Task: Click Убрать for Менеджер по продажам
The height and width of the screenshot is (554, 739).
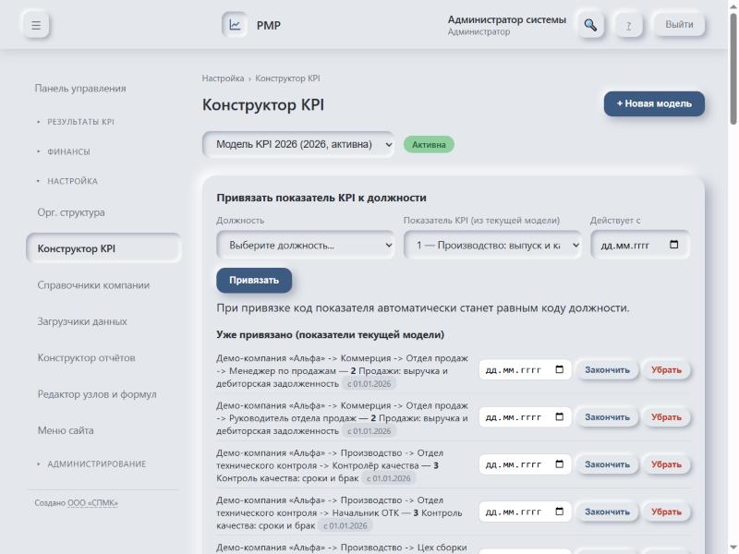Action: 666,370
